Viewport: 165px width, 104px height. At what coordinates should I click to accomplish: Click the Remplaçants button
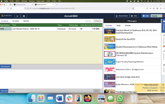coord(5,66)
